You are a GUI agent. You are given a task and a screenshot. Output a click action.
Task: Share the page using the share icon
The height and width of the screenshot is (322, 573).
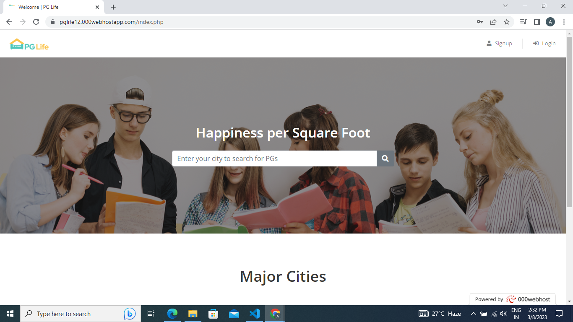[x=493, y=21]
